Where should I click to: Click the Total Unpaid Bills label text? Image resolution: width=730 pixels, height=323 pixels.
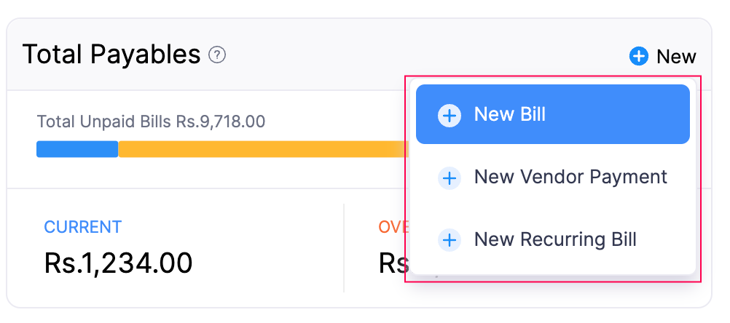tap(105, 121)
